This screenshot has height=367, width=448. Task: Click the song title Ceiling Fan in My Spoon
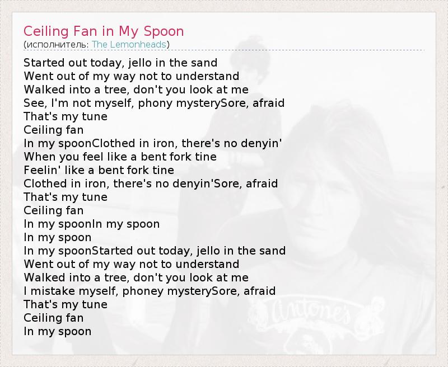click(x=104, y=31)
